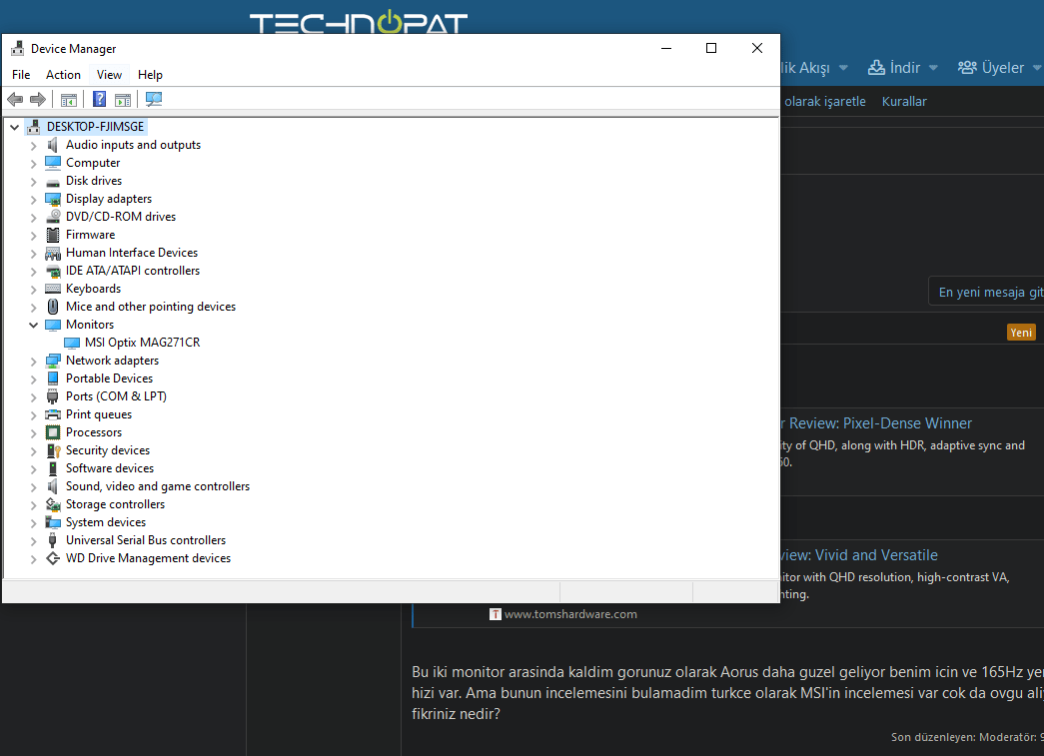Click the Scan for hardware changes icon
This screenshot has width=1044, height=756.
click(154, 99)
